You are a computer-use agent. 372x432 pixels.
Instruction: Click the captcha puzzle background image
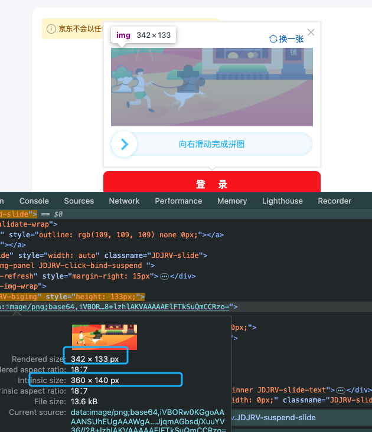[x=211, y=87]
